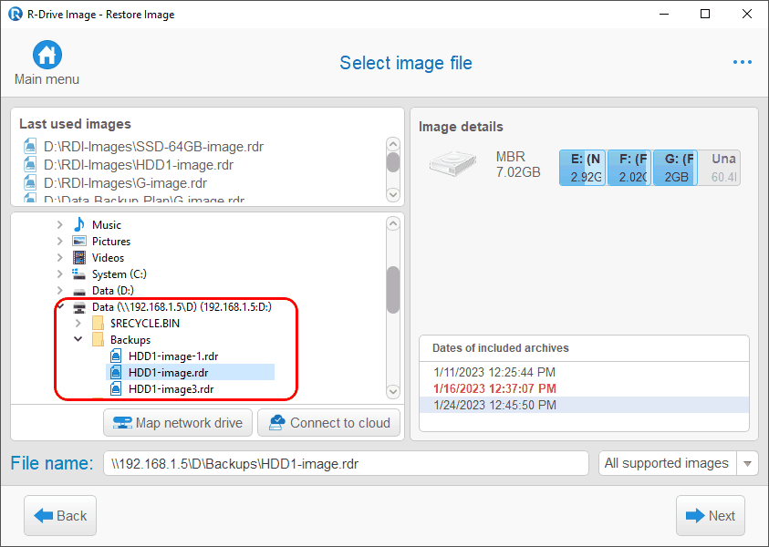Select file icon for D:\RDI-Images\G-image.rdr
This screenshot has height=547, width=769.
click(x=30, y=183)
